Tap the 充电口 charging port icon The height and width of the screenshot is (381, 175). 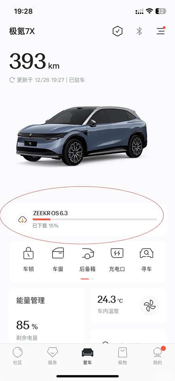pos(117,254)
